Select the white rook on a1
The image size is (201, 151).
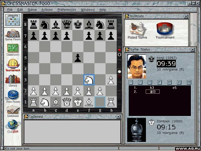[34, 102]
